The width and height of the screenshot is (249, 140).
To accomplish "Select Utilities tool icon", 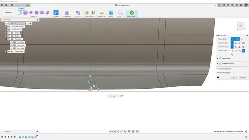I will pos(78,13).
